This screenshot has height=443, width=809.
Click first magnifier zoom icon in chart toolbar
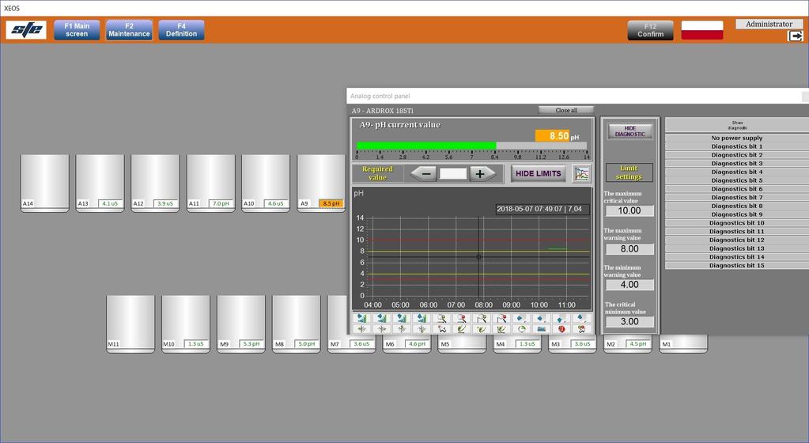pos(441,318)
